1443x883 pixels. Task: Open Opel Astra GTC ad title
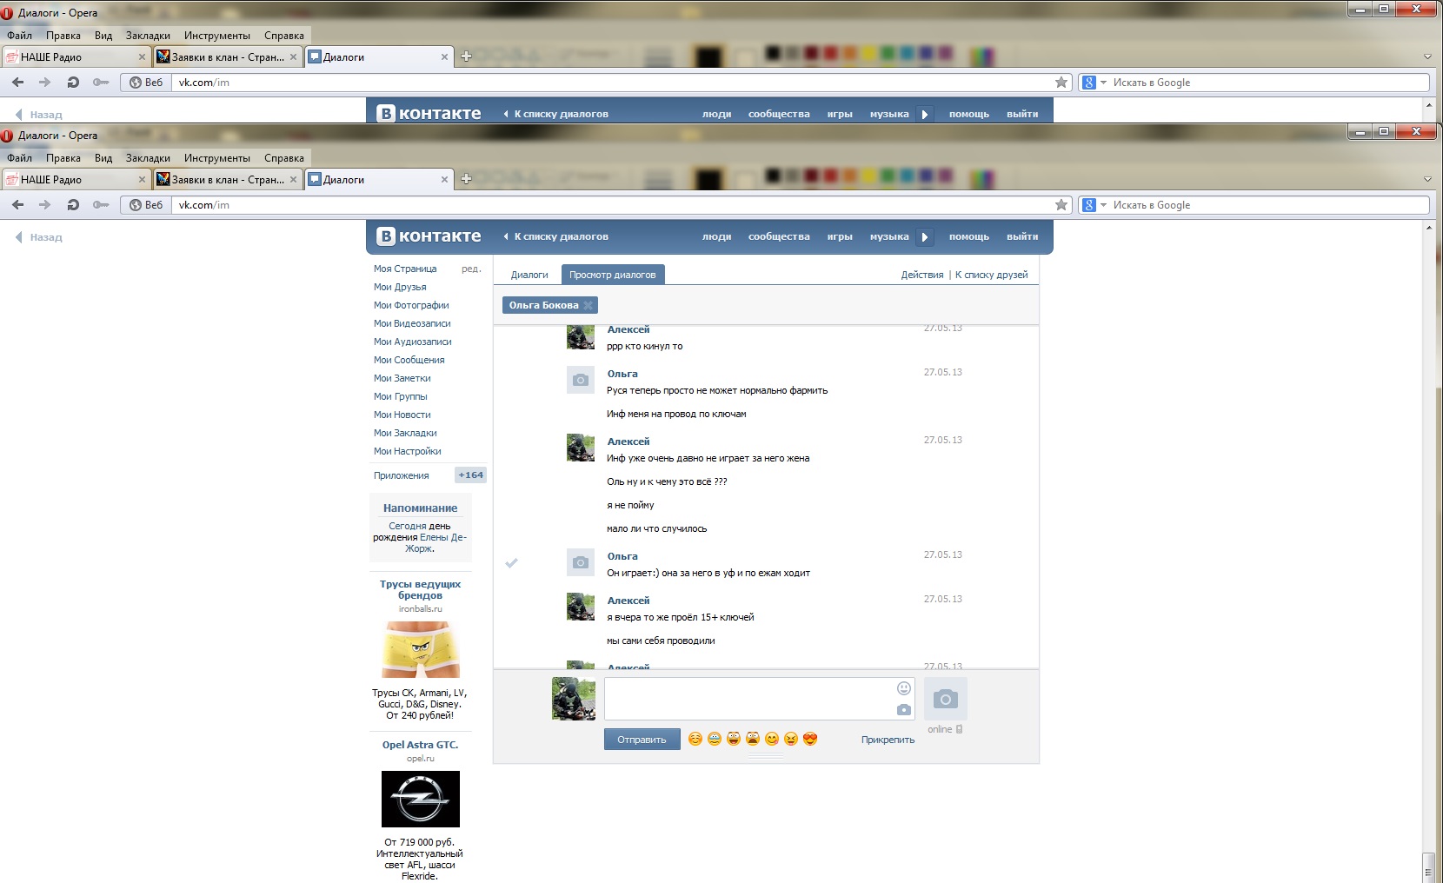coord(420,745)
